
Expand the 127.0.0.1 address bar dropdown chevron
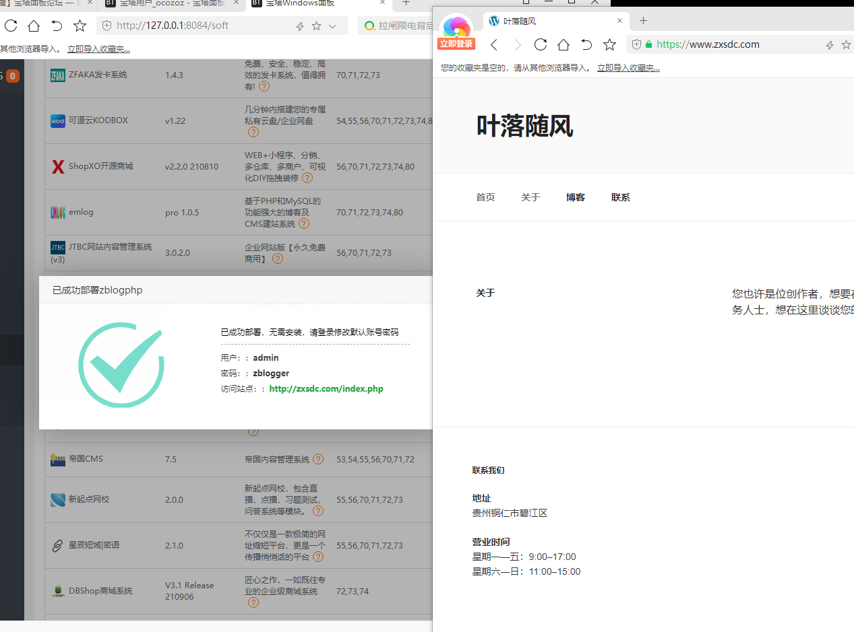pos(332,27)
